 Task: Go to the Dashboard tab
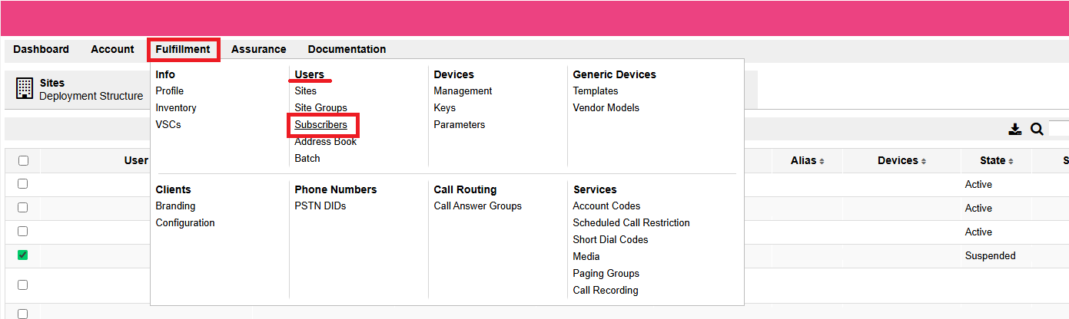coord(41,49)
